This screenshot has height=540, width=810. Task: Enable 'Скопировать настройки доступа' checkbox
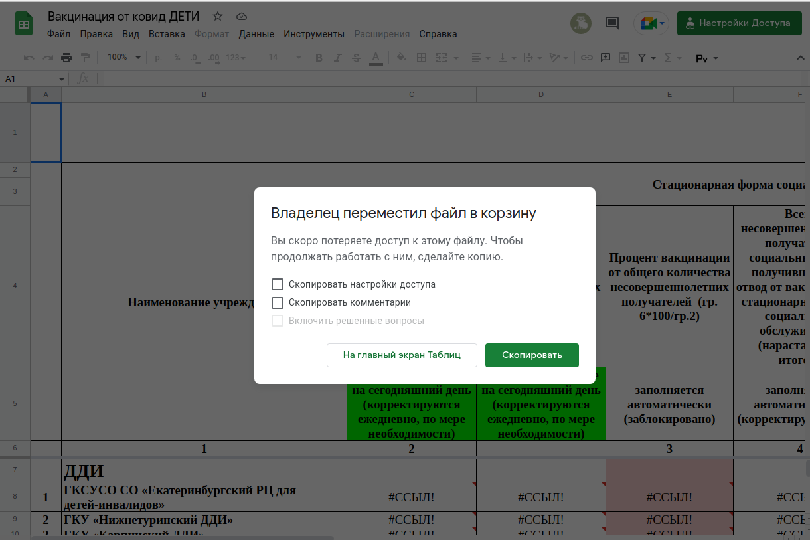[278, 284]
